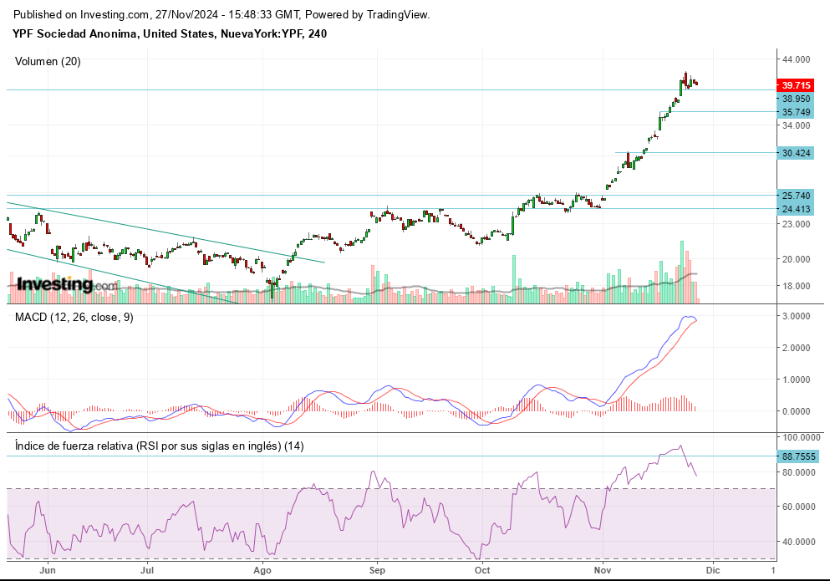Select the 60.0000 RSI axis value
This screenshot has width=830, height=581.
[798, 507]
